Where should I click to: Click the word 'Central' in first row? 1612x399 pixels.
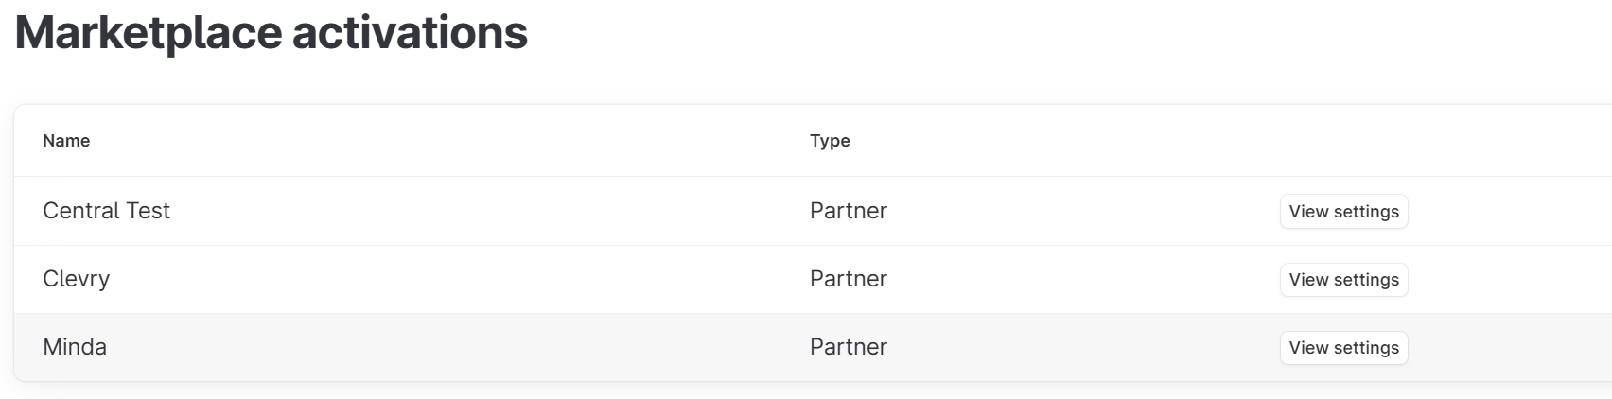click(x=81, y=211)
